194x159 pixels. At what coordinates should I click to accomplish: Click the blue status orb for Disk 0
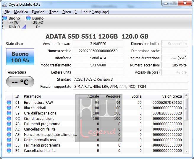tap(5, 18)
